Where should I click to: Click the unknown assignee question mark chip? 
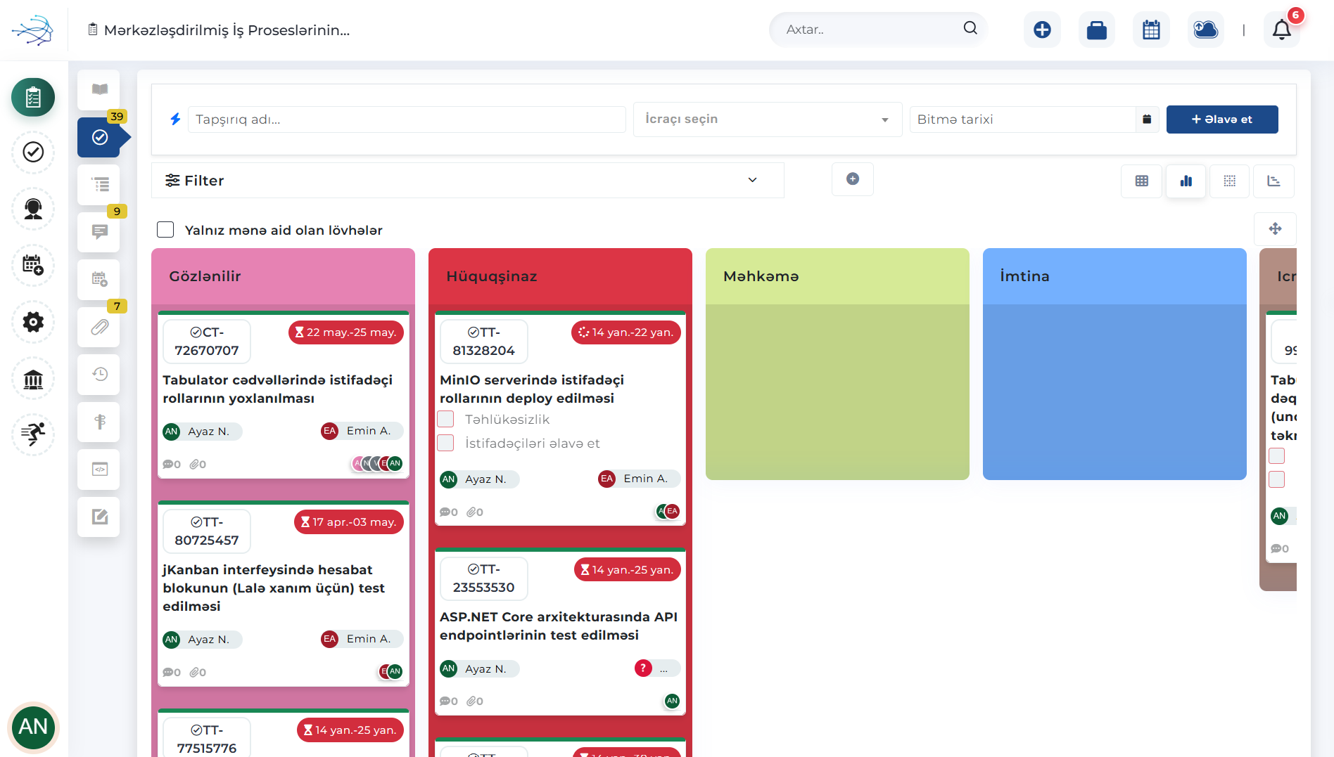pos(656,668)
